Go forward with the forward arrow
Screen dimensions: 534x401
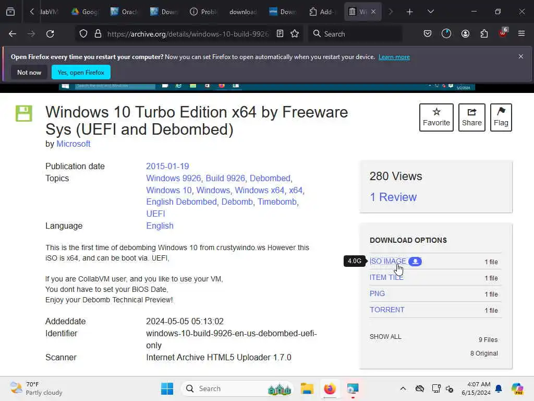pyautogui.click(x=31, y=34)
